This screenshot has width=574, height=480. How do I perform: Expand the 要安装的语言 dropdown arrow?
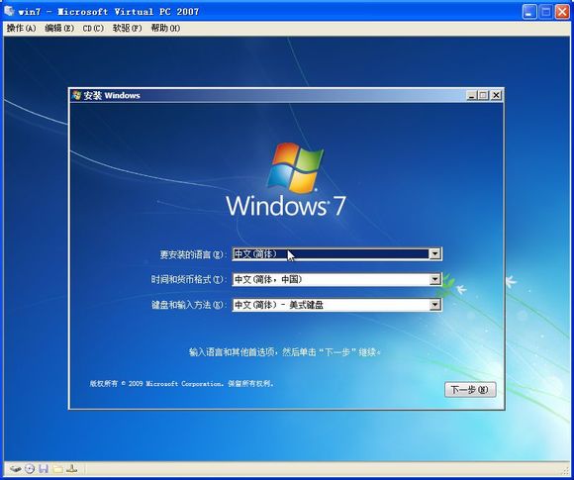tap(434, 254)
